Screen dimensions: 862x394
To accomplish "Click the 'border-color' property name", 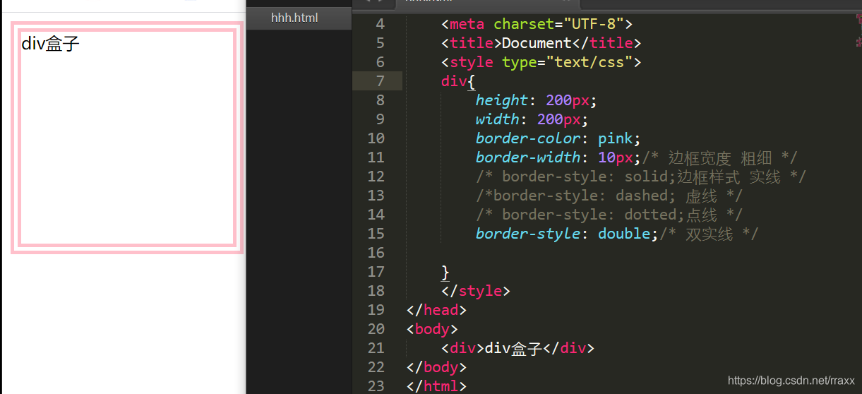I will pyautogui.click(x=528, y=138).
